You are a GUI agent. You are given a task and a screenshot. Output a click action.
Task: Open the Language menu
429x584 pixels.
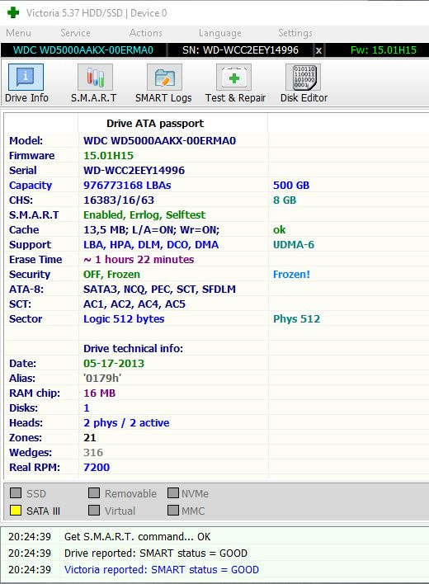click(219, 33)
